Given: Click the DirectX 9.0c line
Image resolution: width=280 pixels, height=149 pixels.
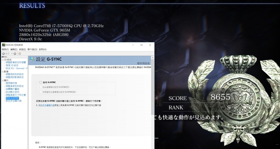Looking at the screenshot, I should pos(31,39).
